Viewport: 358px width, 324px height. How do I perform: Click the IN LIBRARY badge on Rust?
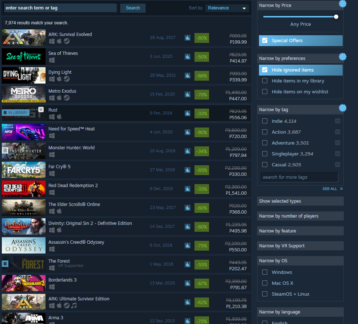[x=16, y=113]
